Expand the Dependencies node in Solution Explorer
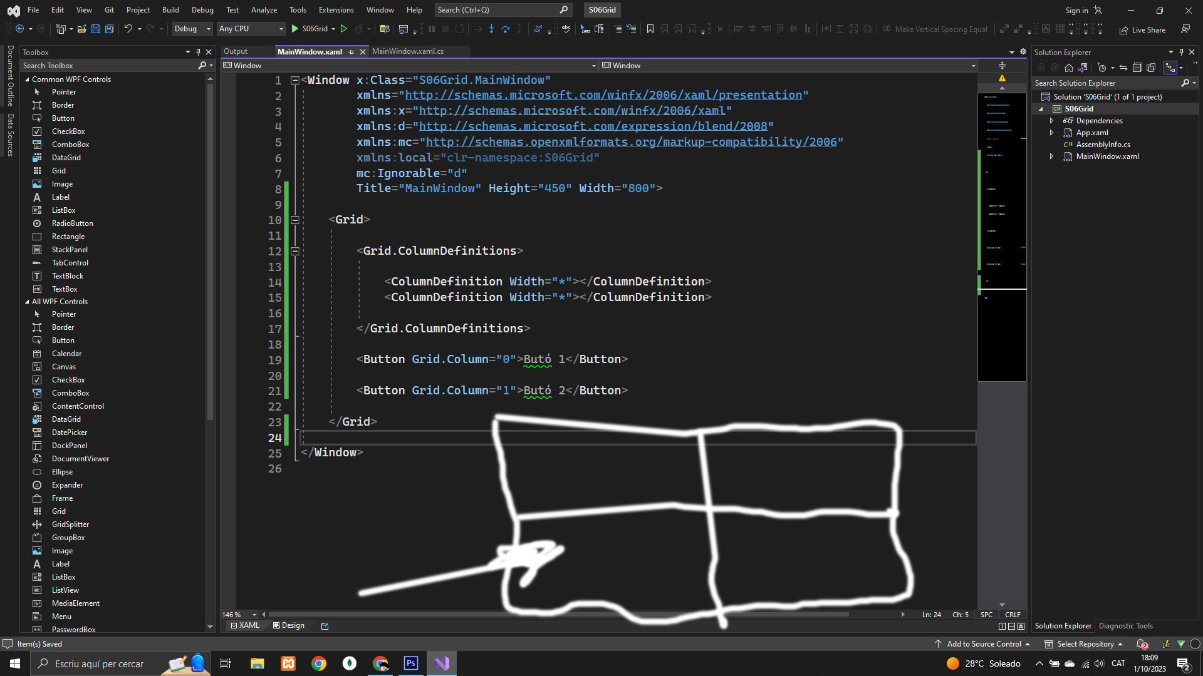Viewport: 1203px width, 676px height. (1051, 121)
